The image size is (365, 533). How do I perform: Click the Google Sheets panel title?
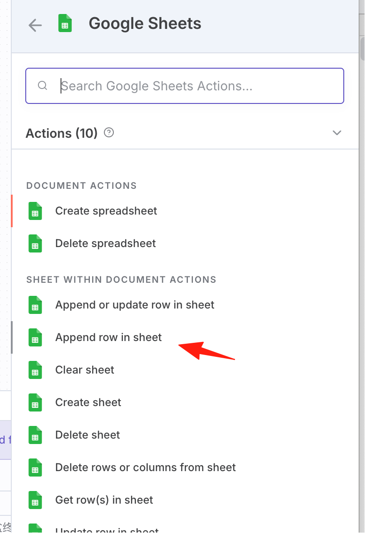click(145, 23)
